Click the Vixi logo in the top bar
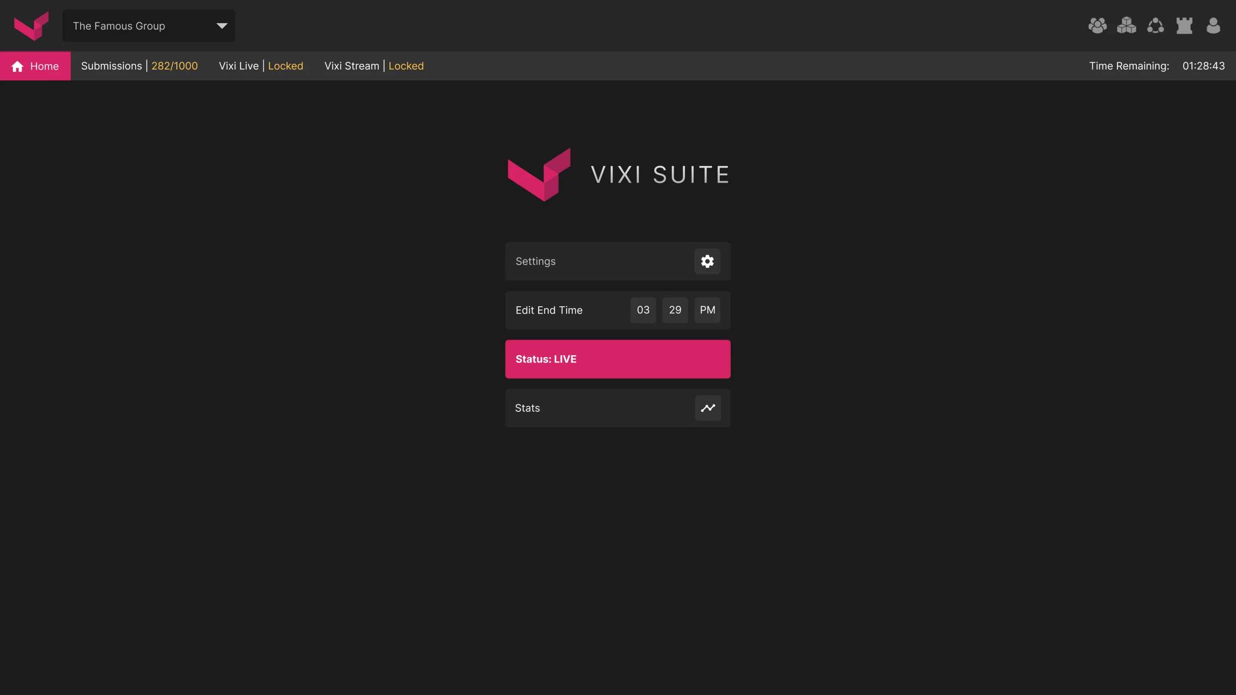 [31, 26]
